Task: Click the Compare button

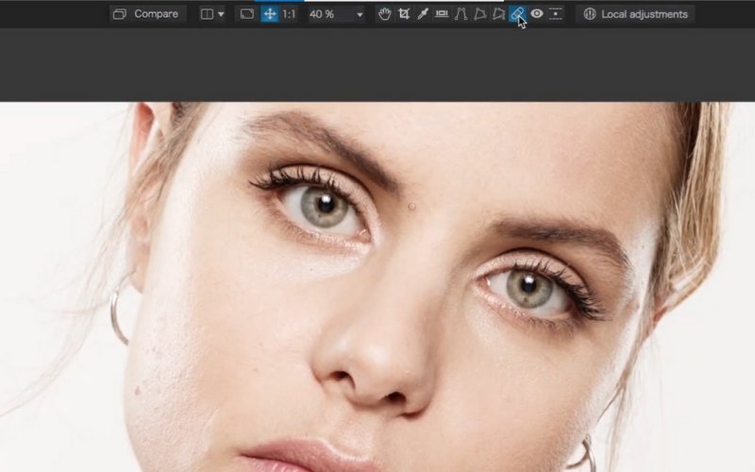Action: tap(146, 14)
